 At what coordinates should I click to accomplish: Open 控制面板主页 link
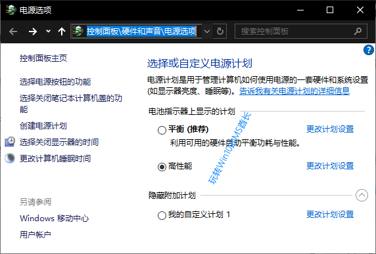pos(43,58)
